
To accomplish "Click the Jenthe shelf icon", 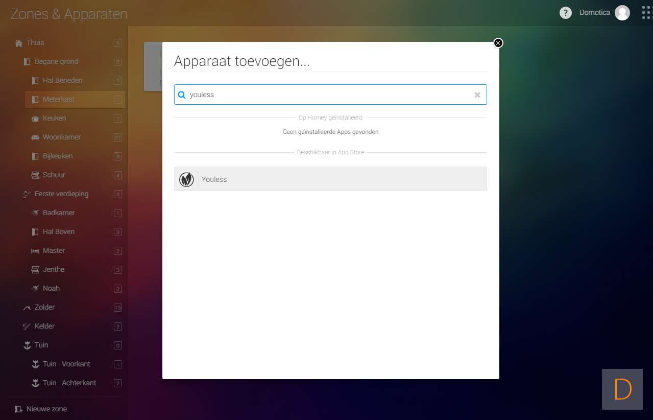I will (x=35, y=270).
